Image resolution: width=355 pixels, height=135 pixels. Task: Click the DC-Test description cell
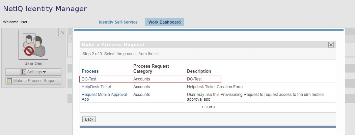click(x=194, y=79)
